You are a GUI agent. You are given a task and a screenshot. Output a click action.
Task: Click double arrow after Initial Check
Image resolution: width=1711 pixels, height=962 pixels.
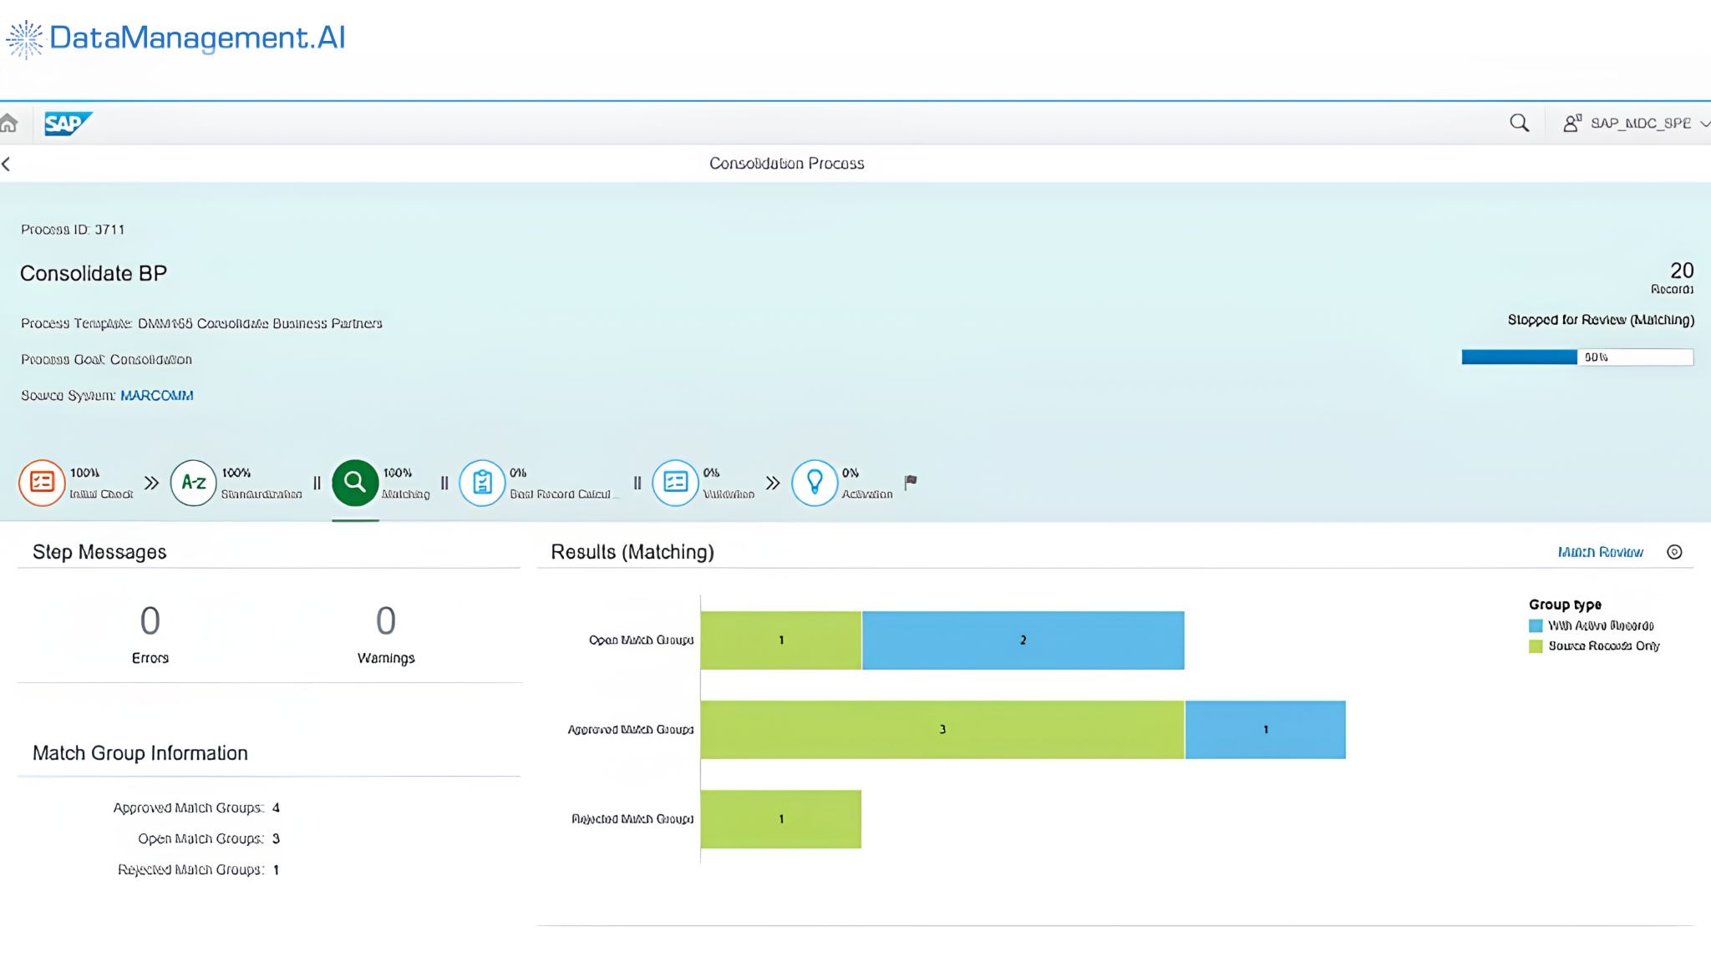click(x=151, y=483)
